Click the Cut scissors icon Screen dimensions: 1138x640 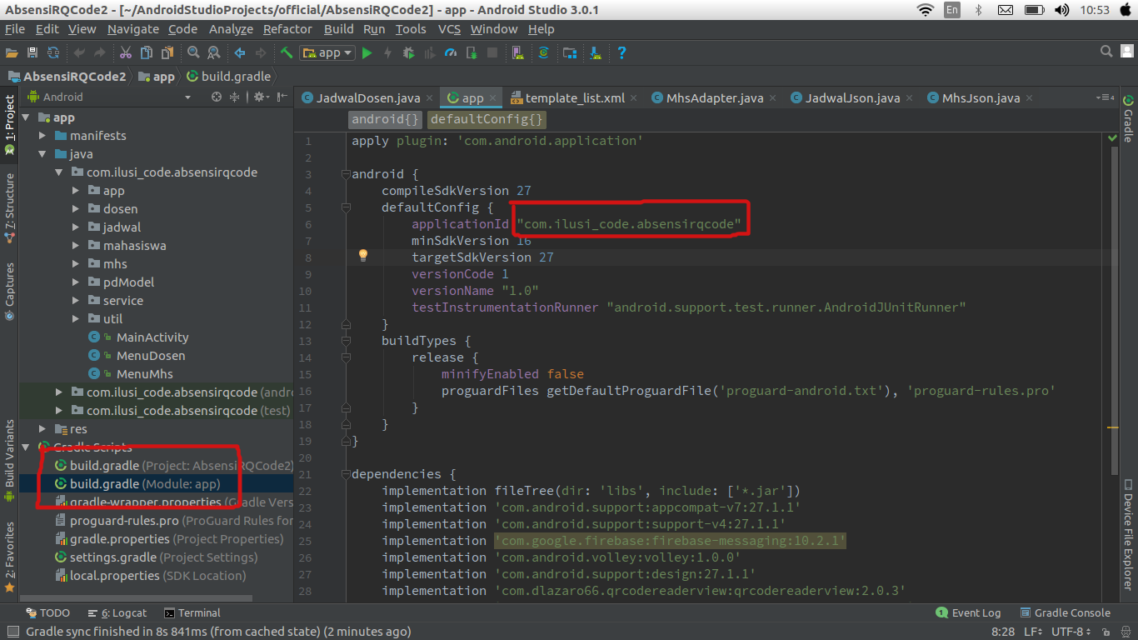tap(125, 52)
